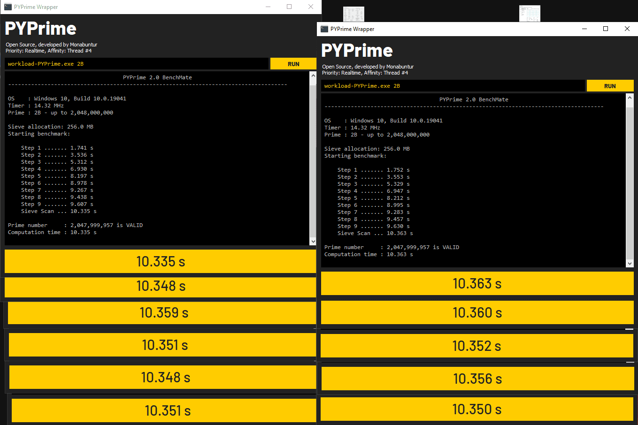
Task: Click the console scroll-up arrow in the 10.335 s window
Action: coord(313,75)
